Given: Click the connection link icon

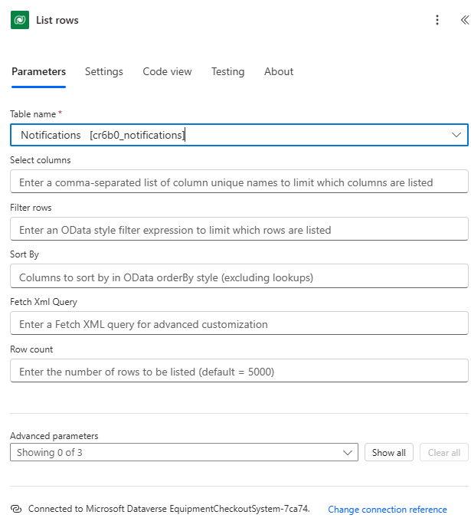Looking at the screenshot, I should tap(16, 509).
